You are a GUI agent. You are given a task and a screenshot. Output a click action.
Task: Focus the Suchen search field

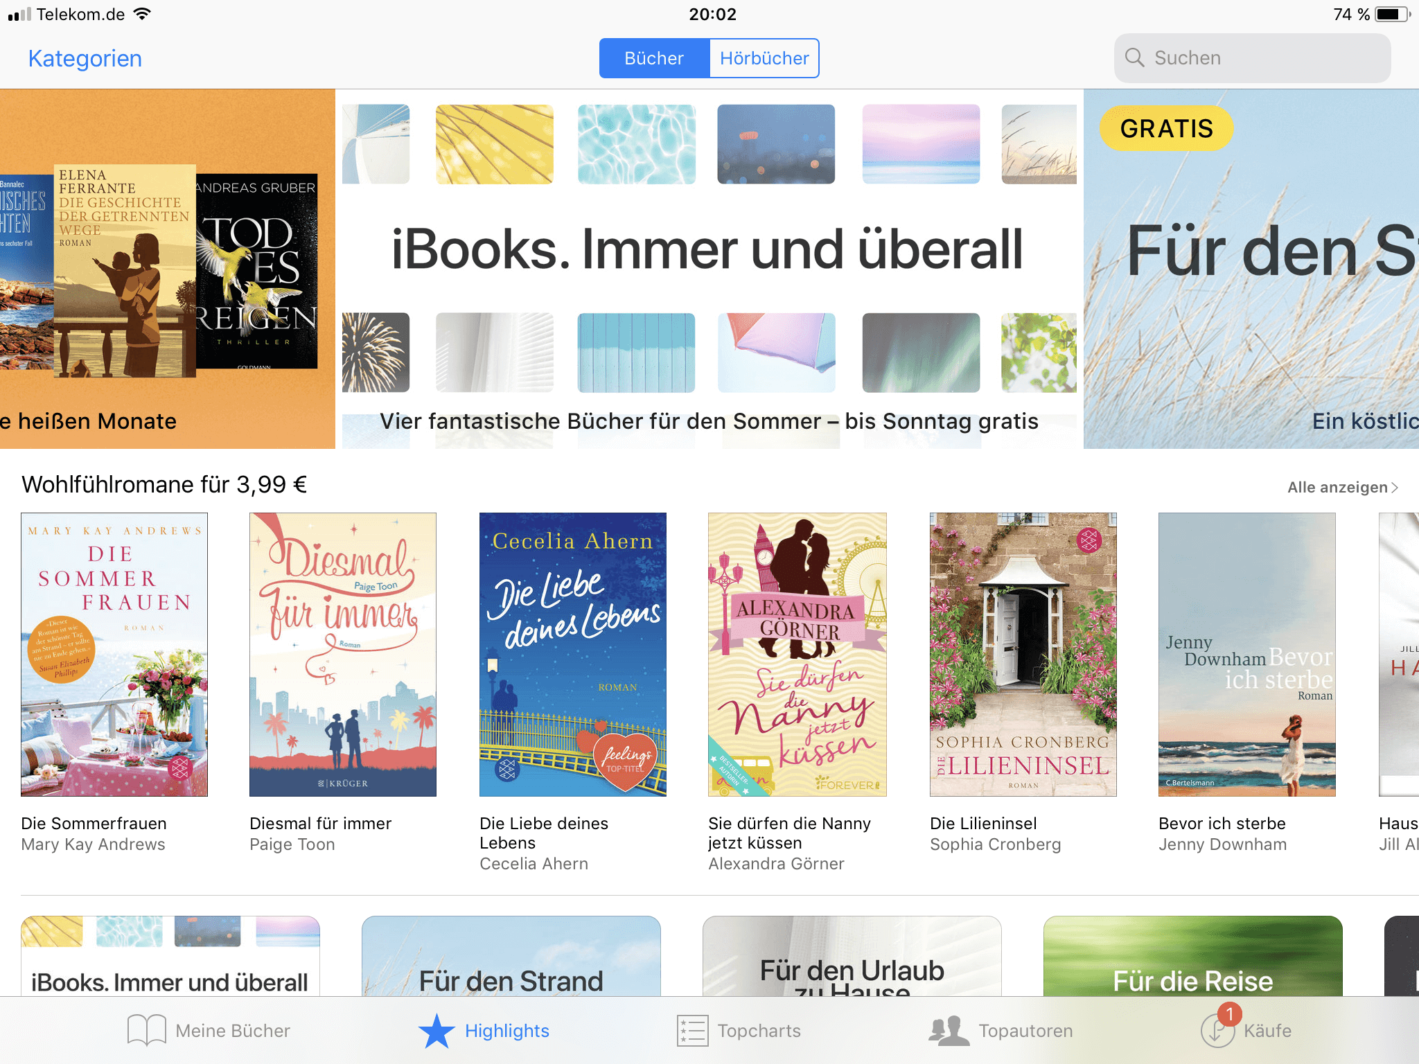click(x=1252, y=58)
